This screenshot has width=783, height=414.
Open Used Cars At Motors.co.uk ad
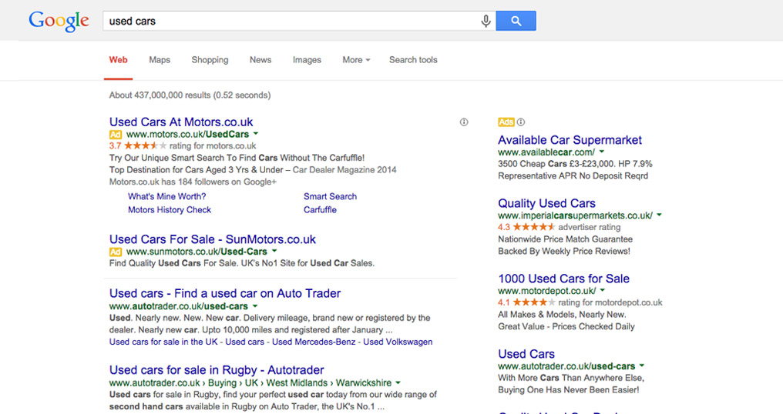point(181,122)
